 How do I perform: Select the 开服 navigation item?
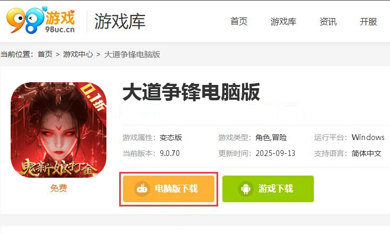click(x=368, y=22)
